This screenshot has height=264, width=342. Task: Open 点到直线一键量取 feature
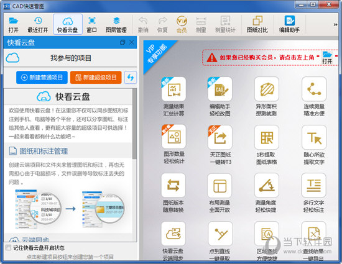coord(220,241)
